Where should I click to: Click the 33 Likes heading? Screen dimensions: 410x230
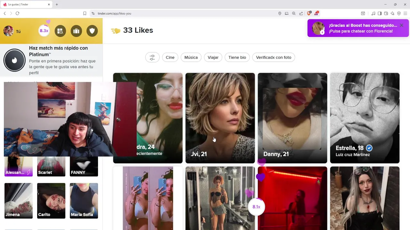[x=138, y=30]
